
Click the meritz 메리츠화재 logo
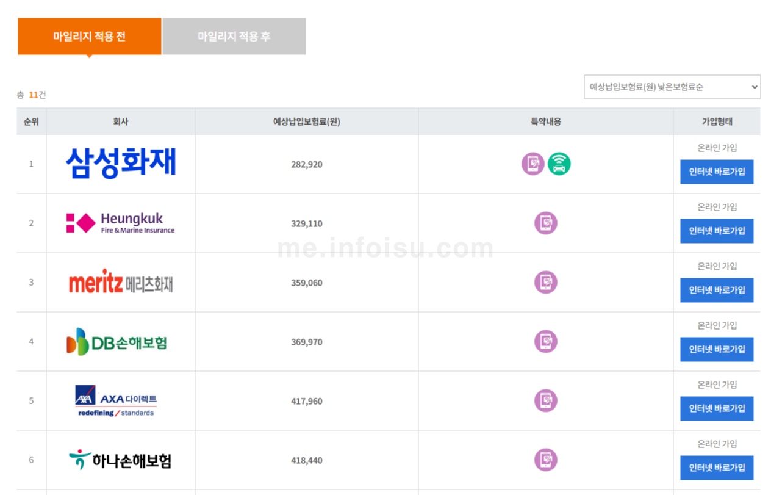coord(121,282)
